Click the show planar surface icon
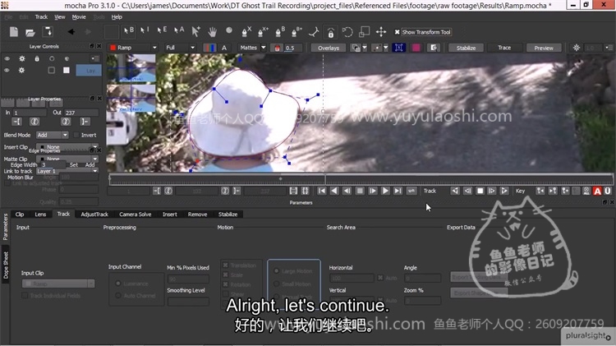 (x=398, y=48)
